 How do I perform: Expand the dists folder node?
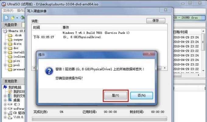click(5, 44)
